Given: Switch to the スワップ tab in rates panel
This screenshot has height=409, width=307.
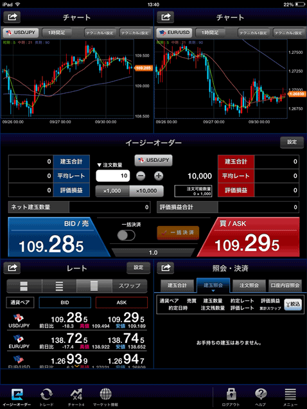Looking at the screenshot, I should (x=130, y=286).
